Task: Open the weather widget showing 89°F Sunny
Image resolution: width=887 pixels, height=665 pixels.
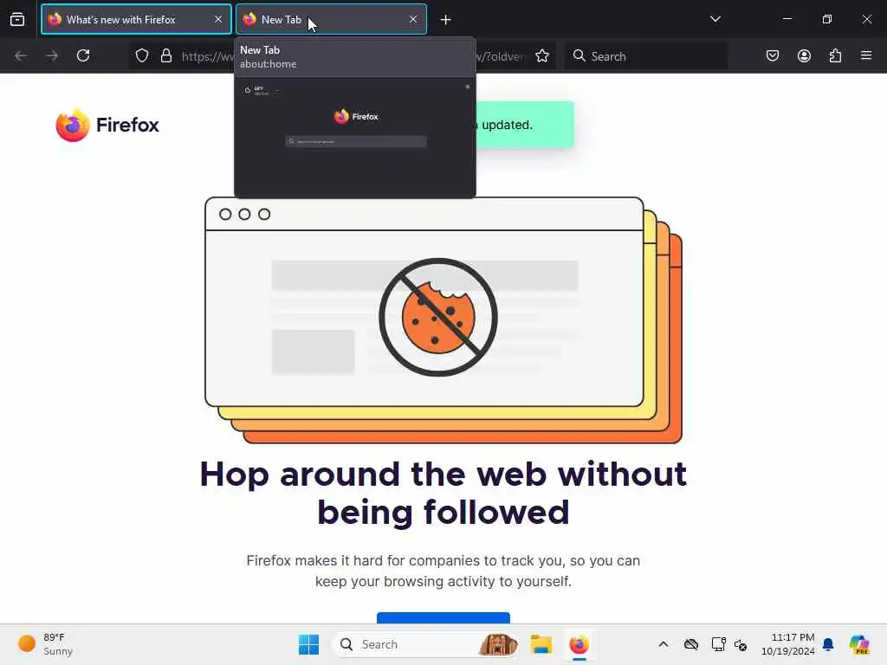Action: 45,644
